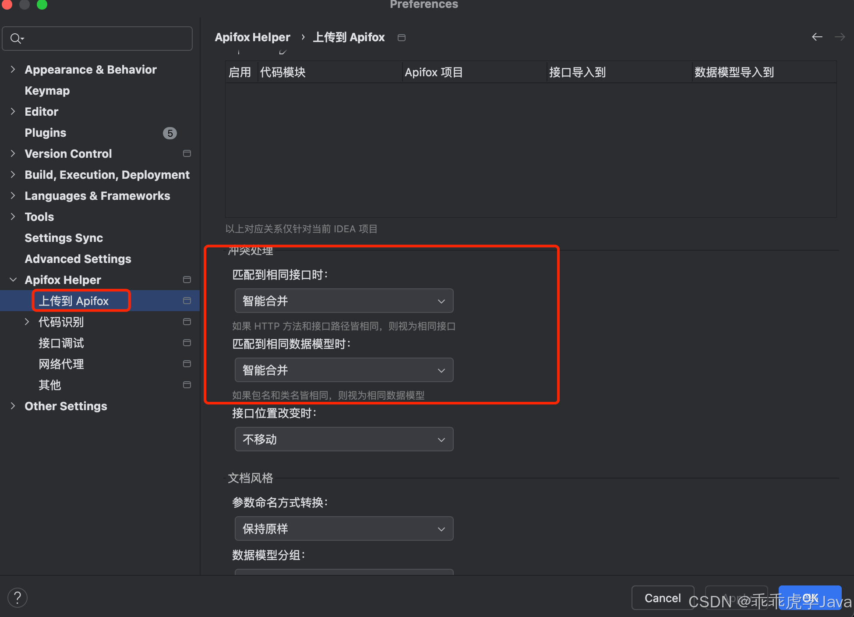Select Advanced Settings in sidebar
The width and height of the screenshot is (854, 617).
78,259
